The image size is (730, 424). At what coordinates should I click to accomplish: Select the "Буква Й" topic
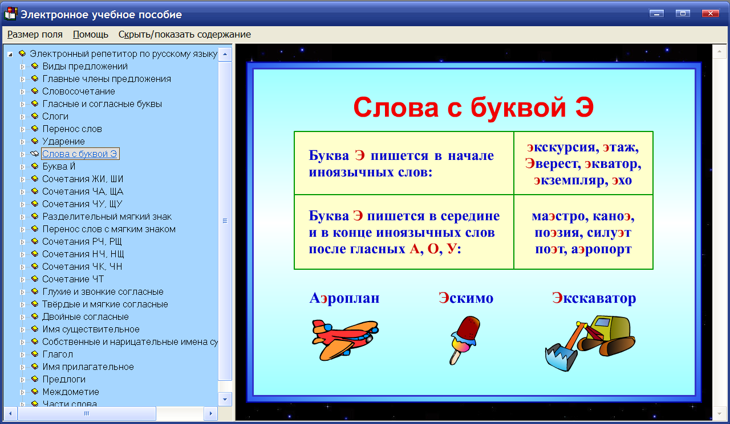(x=59, y=166)
